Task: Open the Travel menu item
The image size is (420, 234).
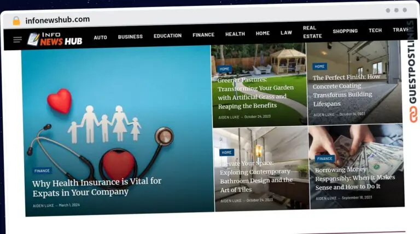Action: pyautogui.click(x=401, y=29)
